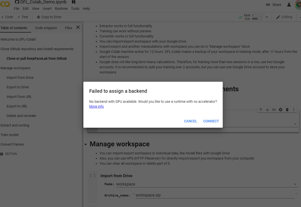The image size is (301, 207).
Task: Collapse the Manage workspace section
Action: [x=86, y=144]
